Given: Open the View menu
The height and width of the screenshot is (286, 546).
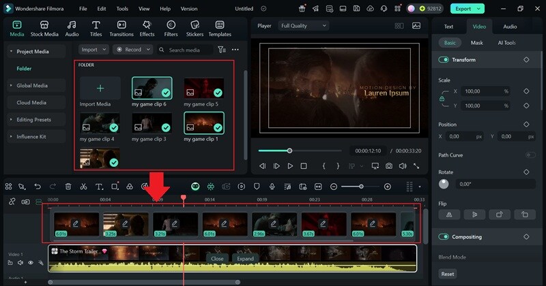Looking at the screenshot, I should [144, 9].
